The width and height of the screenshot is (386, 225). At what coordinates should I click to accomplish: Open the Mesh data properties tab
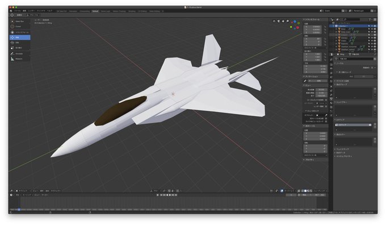(x=332, y=99)
